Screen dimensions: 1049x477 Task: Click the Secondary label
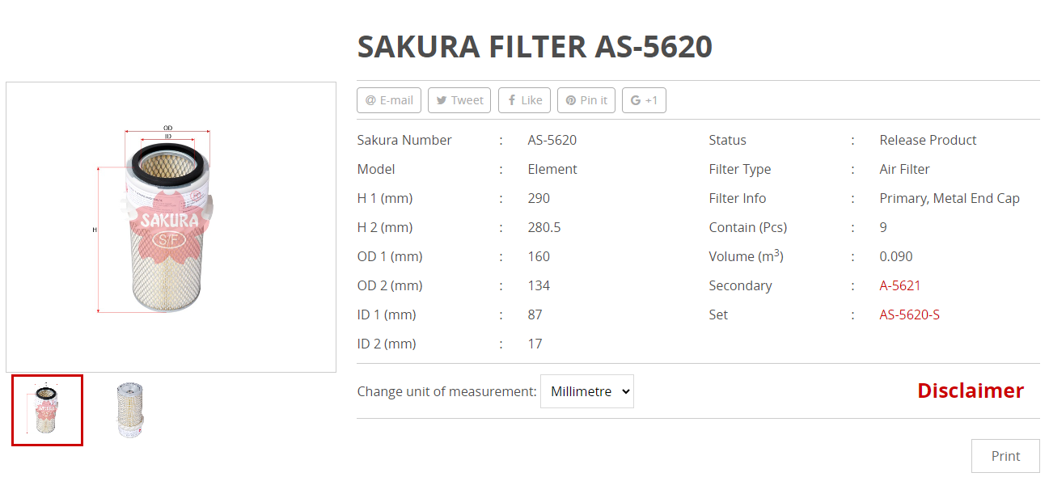[x=741, y=285]
